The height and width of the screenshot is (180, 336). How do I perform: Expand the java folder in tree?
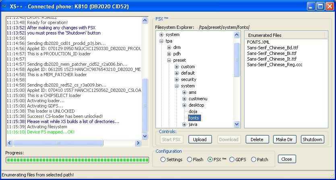click(185, 124)
